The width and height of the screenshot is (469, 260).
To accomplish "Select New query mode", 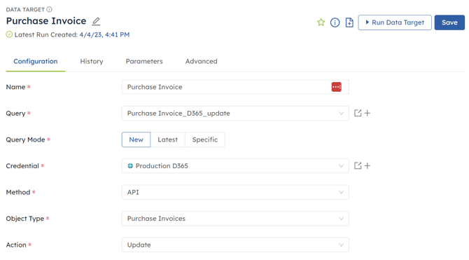I will click(x=136, y=139).
